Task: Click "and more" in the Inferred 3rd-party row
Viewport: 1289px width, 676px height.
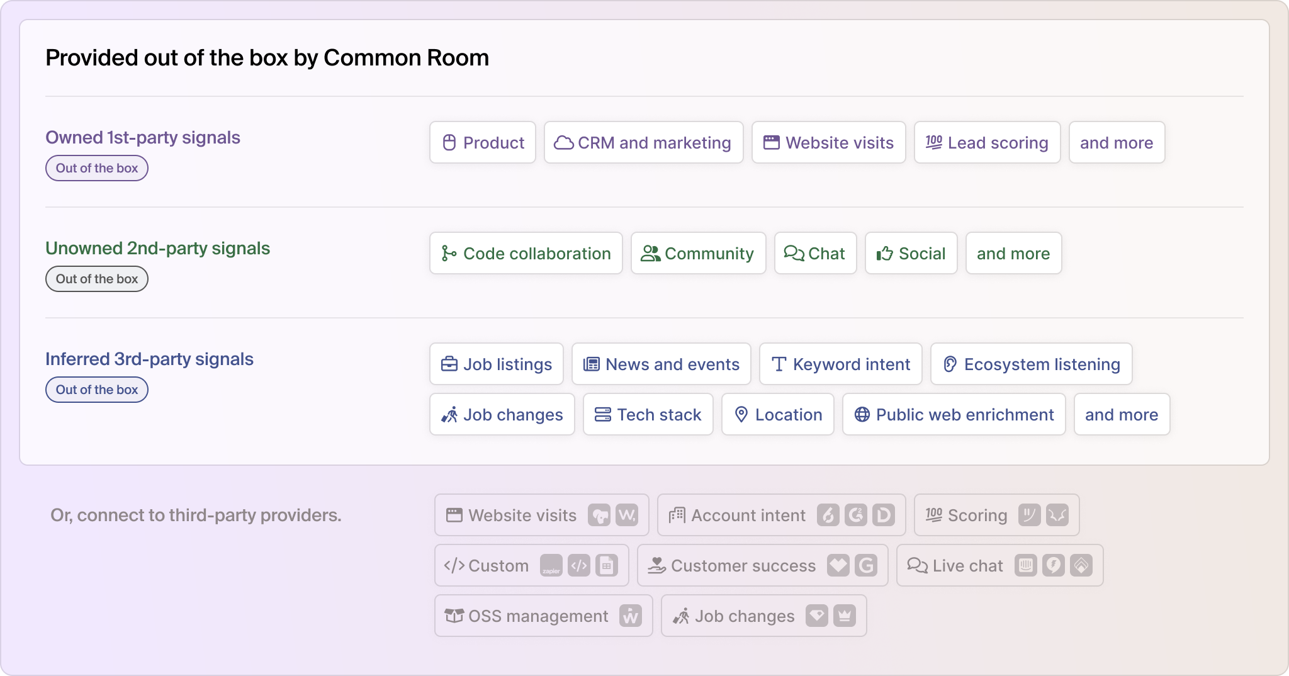Action: pyautogui.click(x=1122, y=415)
